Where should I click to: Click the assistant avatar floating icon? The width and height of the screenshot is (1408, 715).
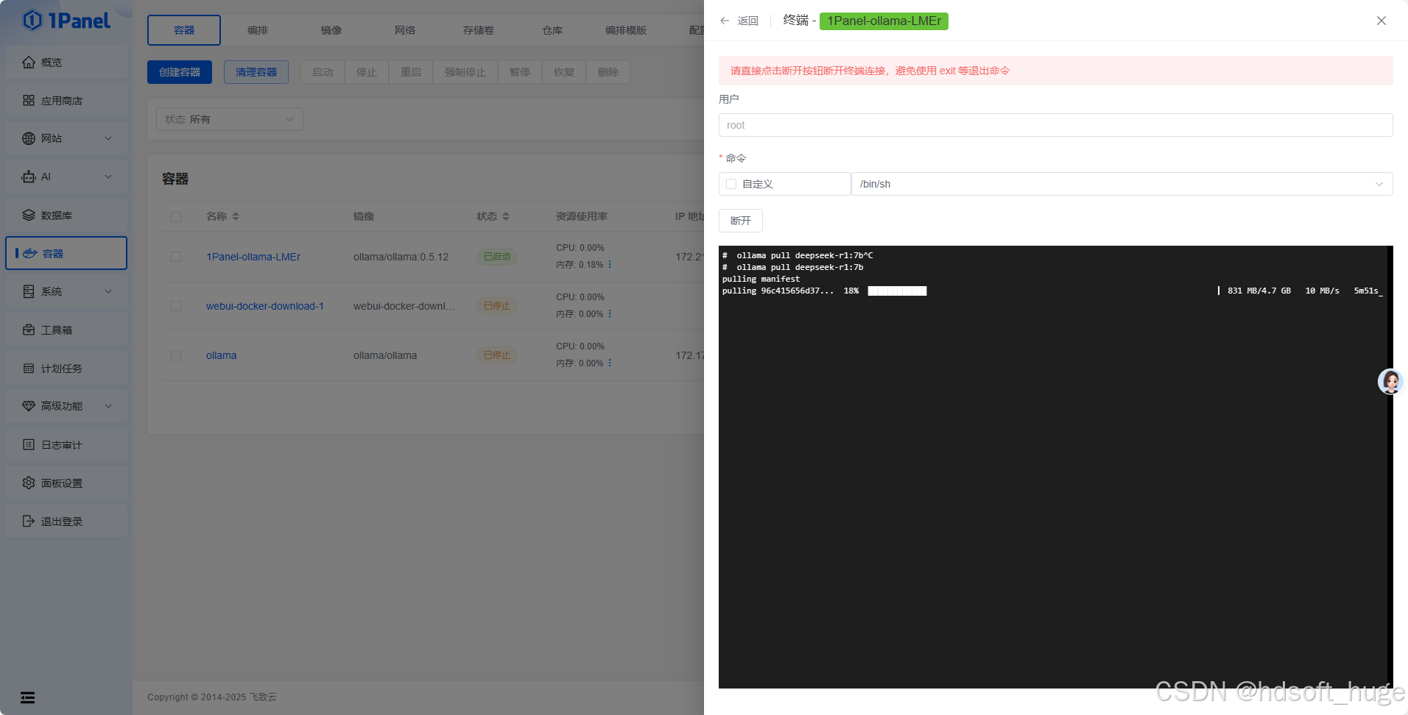coord(1390,381)
